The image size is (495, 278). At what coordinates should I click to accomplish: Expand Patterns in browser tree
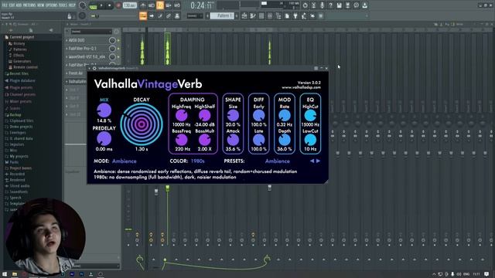coord(19,49)
